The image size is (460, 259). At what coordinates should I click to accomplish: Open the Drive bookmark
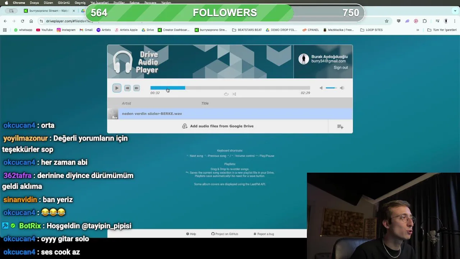tap(148, 30)
